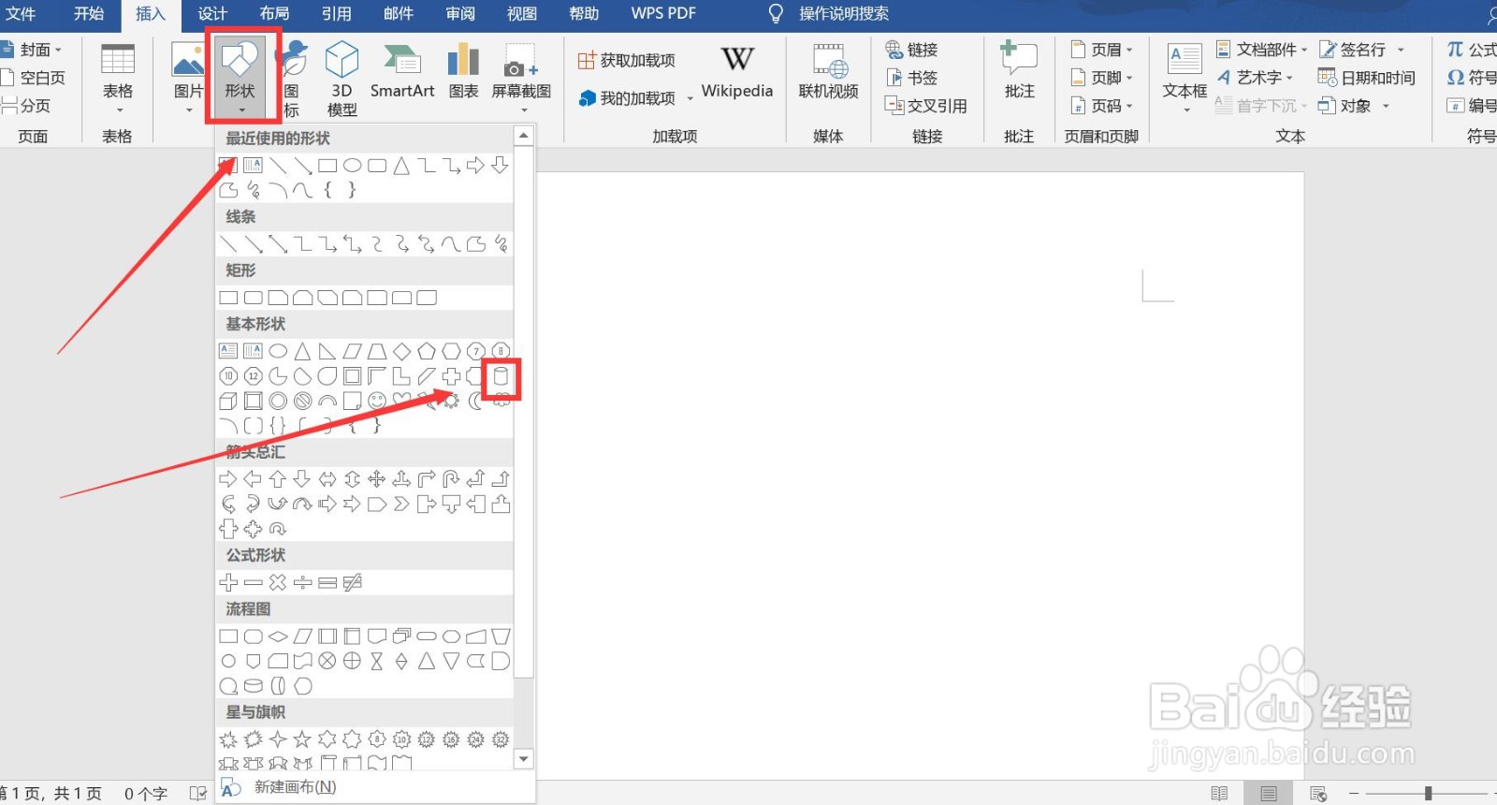Expand the 页脚 footer dropdown
1497x805 pixels.
1101,78
